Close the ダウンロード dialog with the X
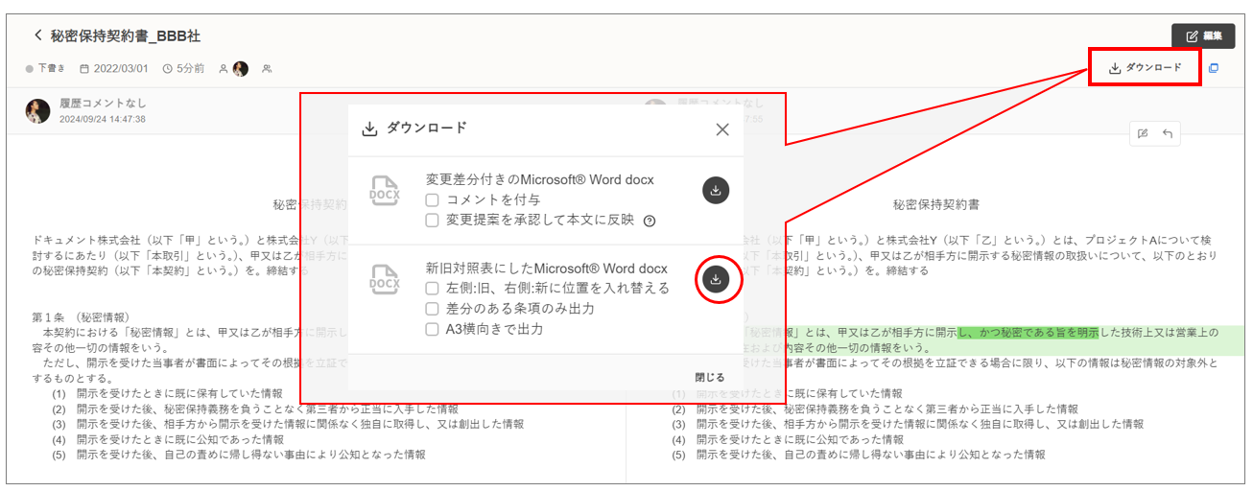This screenshot has height=491, width=1253. tap(722, 129)
